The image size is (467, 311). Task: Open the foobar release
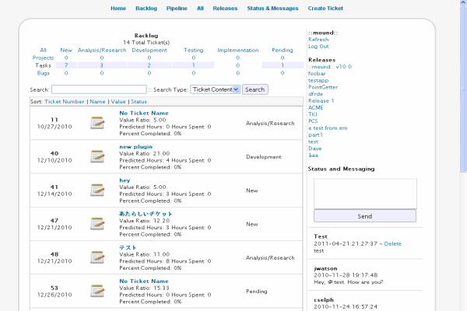(317, 73)
